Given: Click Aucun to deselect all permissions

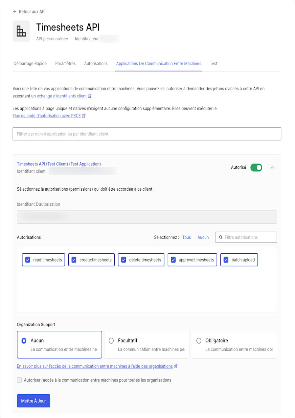Looking at the screenshot, I should (x=203, y=237).
